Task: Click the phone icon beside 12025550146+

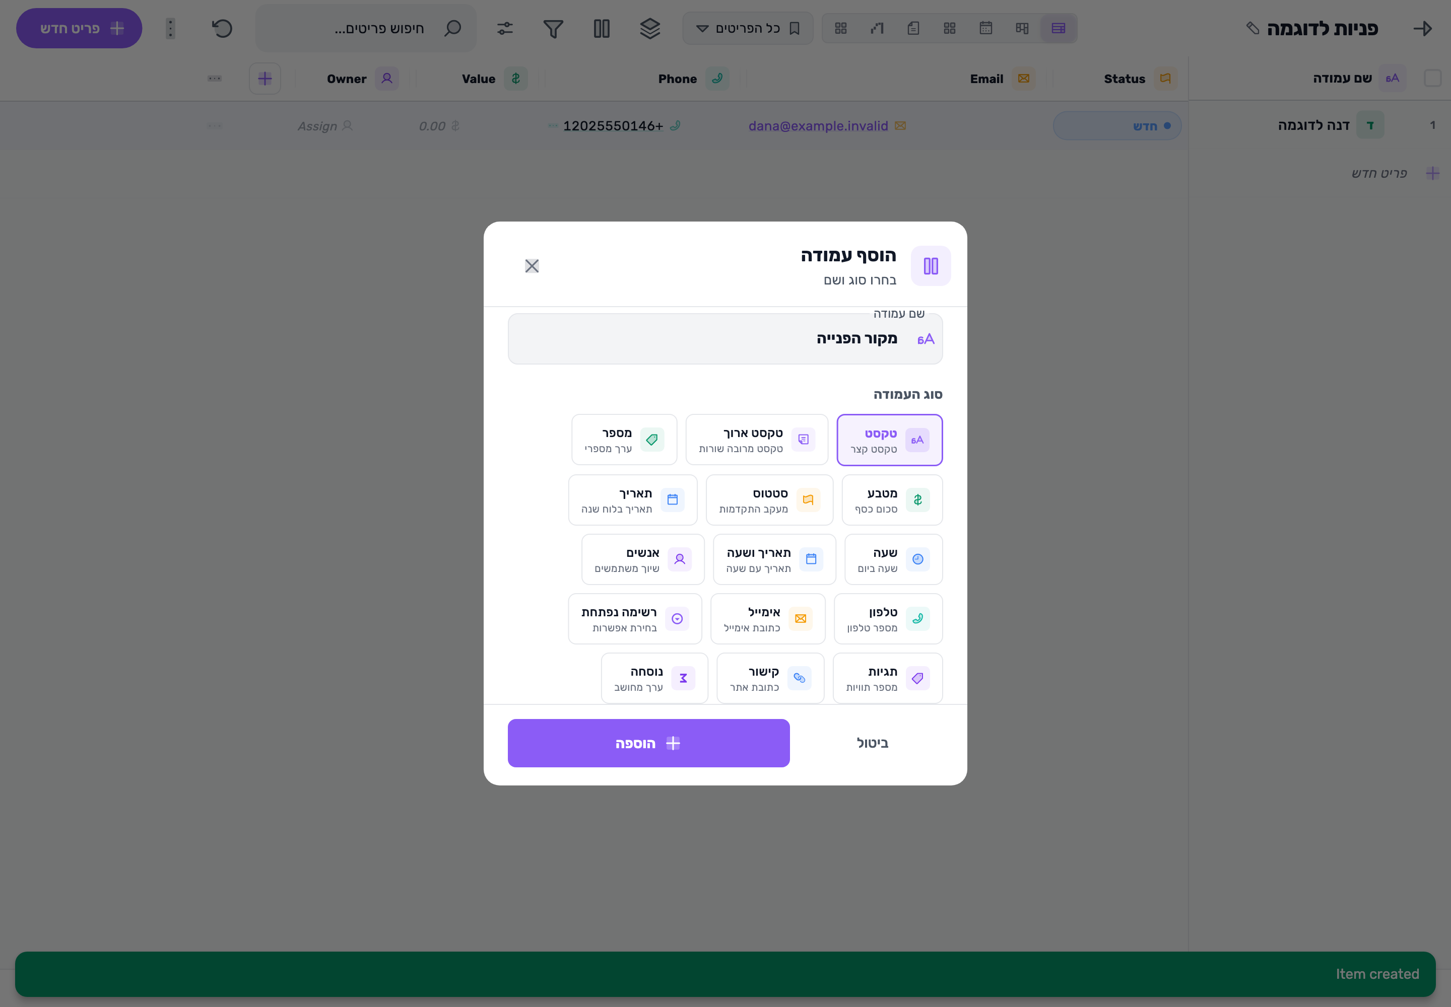Action: click(x=675, y=125)
